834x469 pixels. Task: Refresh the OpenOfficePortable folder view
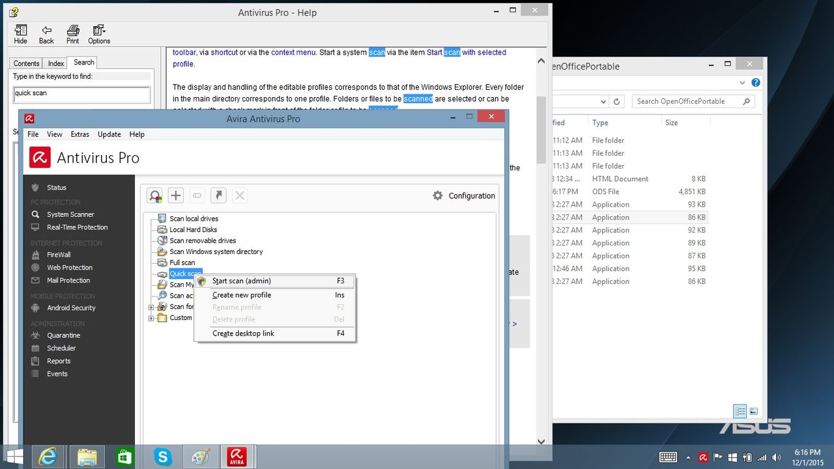click(x=617, y=102)
